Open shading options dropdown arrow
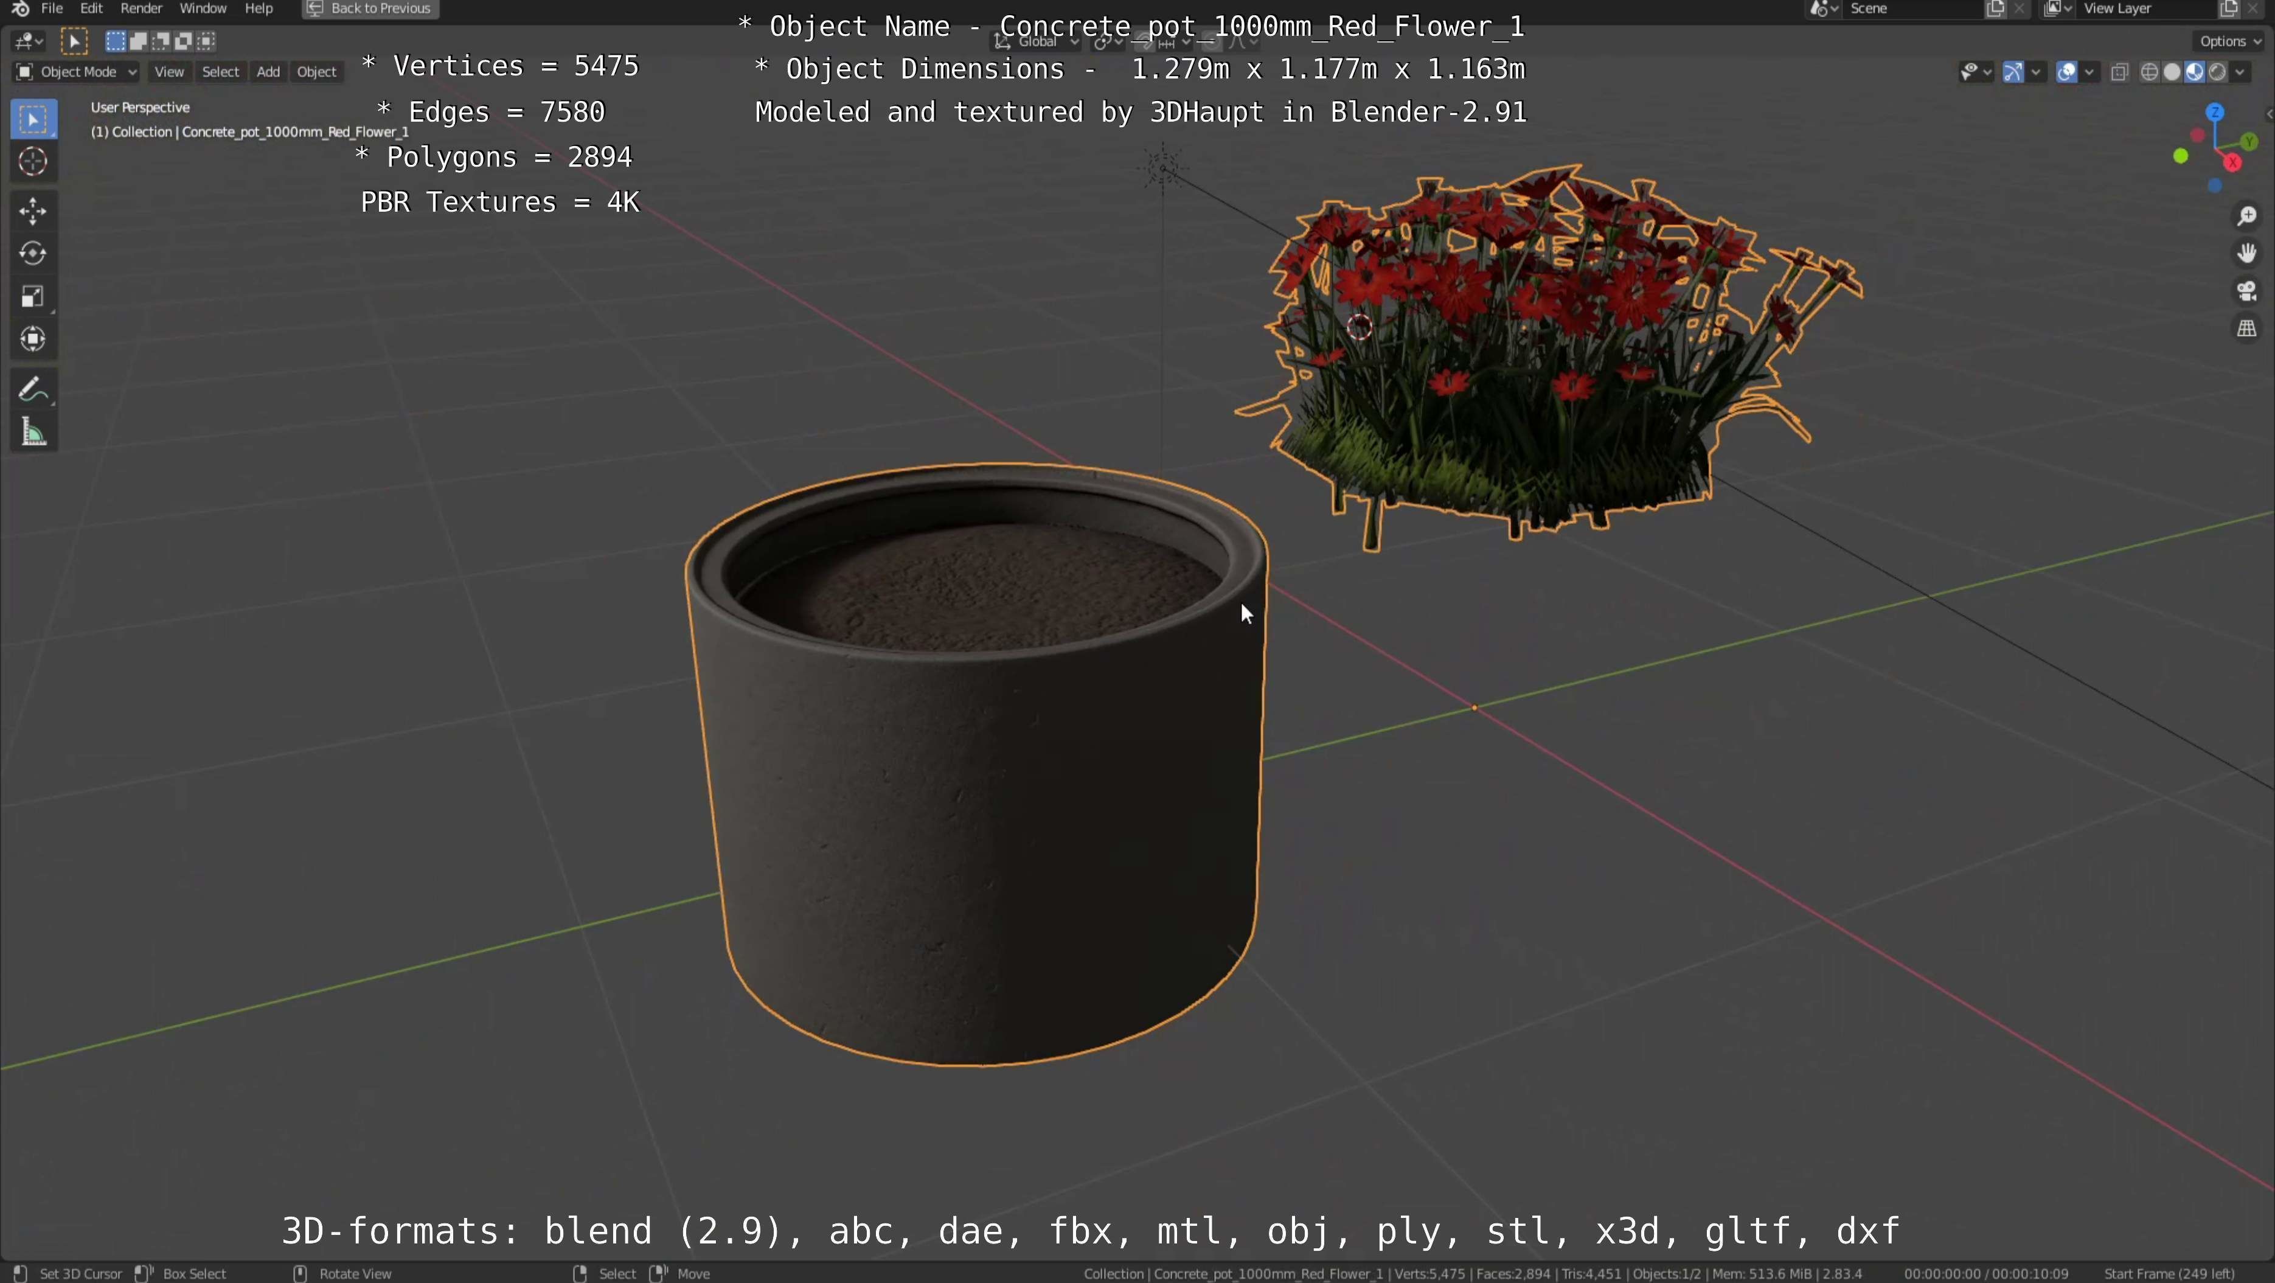The image size is (2275, 1283). pyautogui.click(x=2240, y=72)
